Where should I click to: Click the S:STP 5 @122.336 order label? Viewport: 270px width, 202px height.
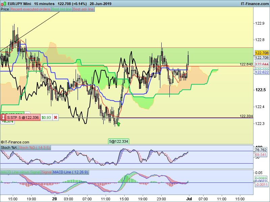tap(23, 117)
